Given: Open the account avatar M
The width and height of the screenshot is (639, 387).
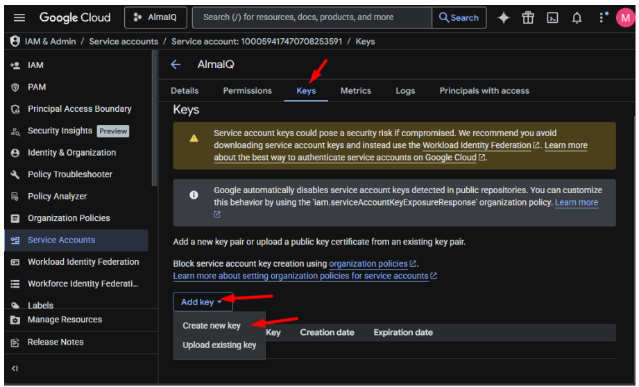Looking at the screenshot, I should 625,17.
